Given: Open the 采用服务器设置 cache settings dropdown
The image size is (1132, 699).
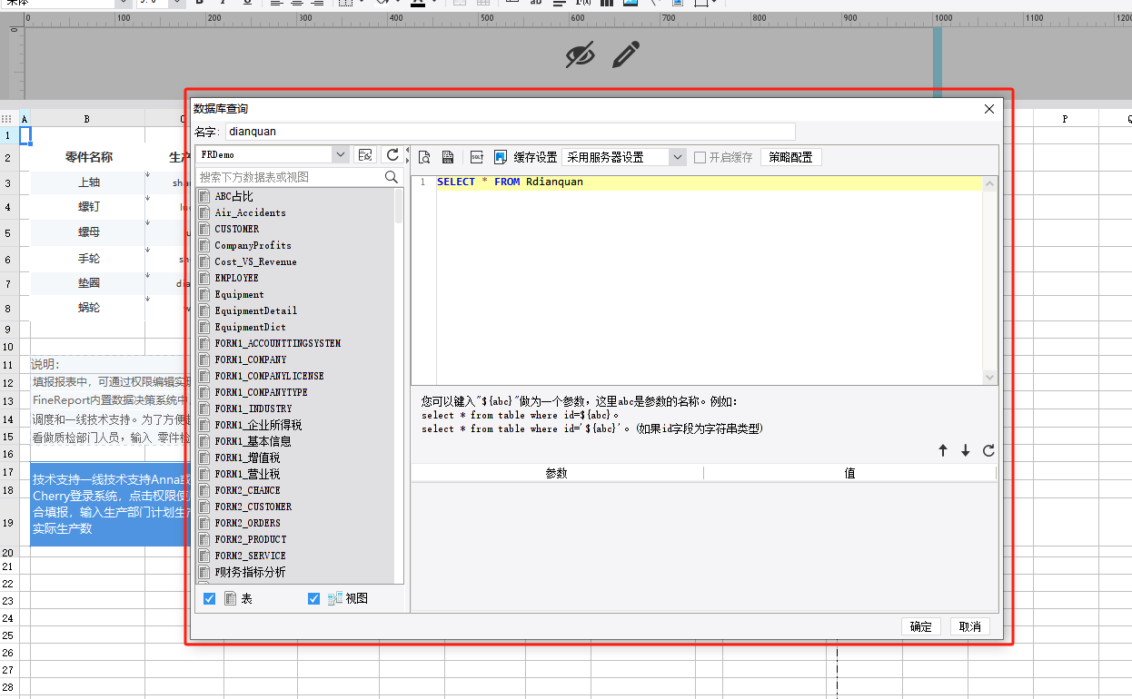Looking at the screenshot, I should 678,157.
